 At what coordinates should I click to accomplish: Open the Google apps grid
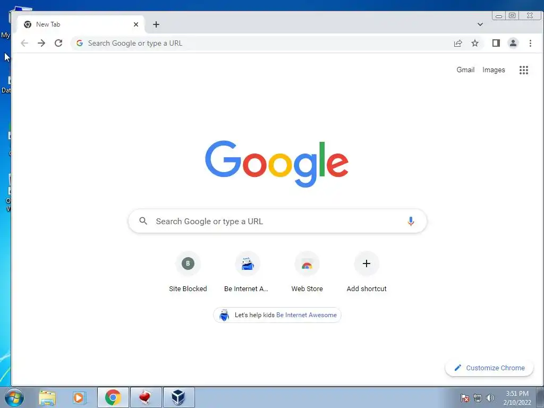pos(523,70)
